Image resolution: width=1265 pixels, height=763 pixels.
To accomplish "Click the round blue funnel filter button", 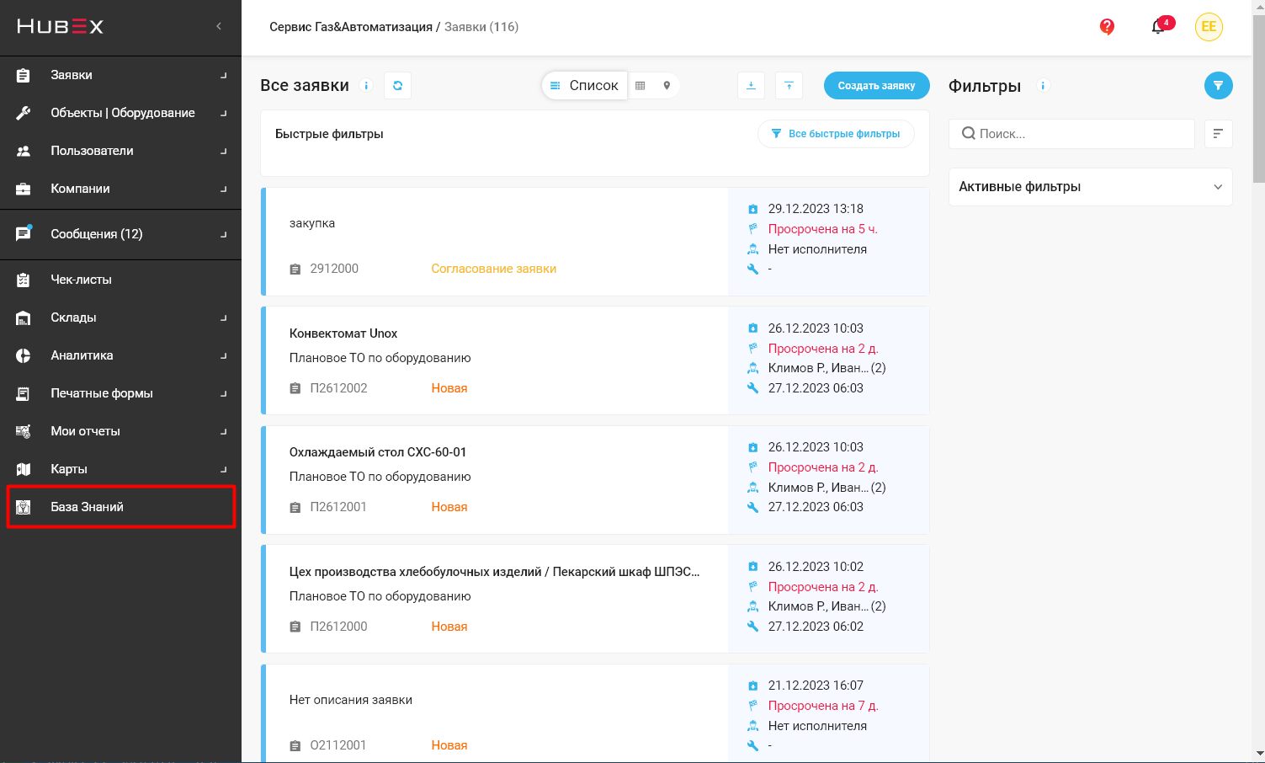I will coord(1218,85).
